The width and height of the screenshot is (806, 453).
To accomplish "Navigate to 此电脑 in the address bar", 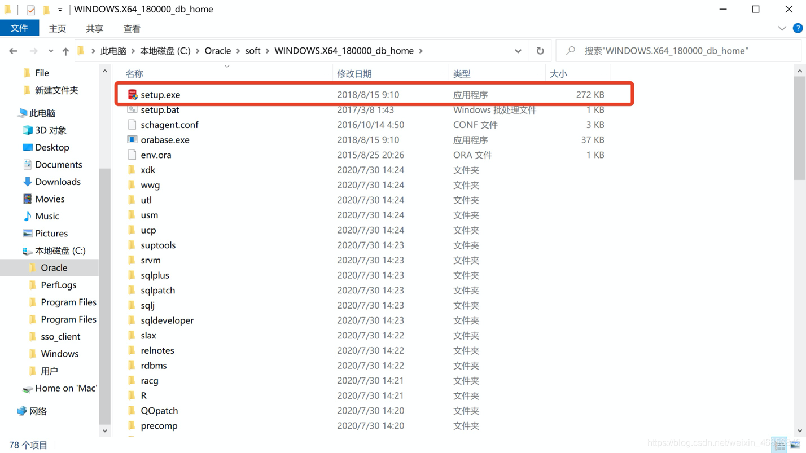I will pyautogui.click(x=113, y=51).
